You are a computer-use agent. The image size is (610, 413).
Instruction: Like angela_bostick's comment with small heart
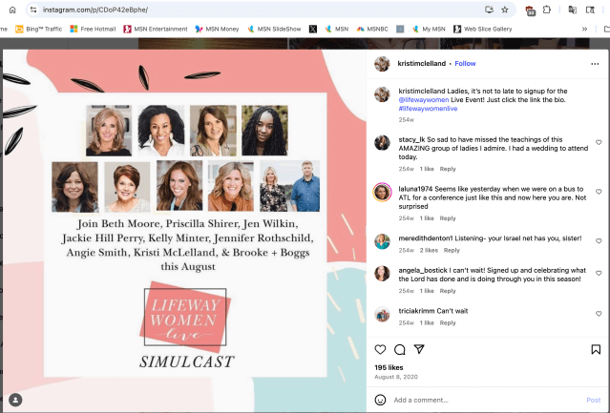point(599,273)
